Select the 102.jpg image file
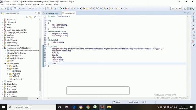Image resolution: width=196 pixels, height=110 pixels. point(17,71)
